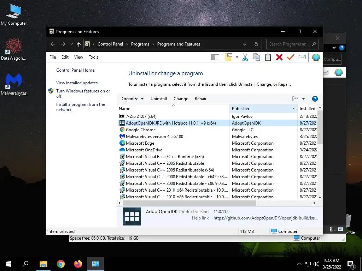Open My Computer desktop icon
This screenshot has width=362, height=271.
point(14,14)
